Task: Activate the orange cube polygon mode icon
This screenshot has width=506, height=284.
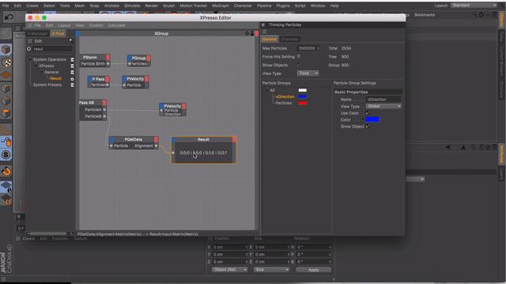Action: click(6, 114)
